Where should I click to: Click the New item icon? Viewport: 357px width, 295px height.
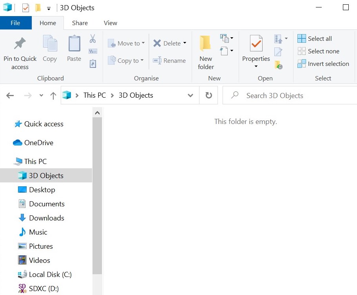(x=224, y=38)
